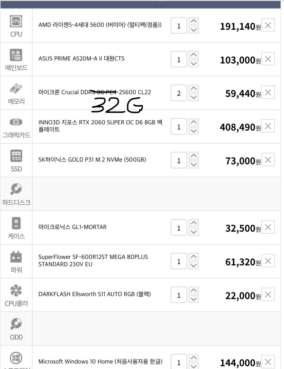Screen dimensions: 284x369
Task: Open the ODD category icon
Action: [x=16, y=324]
